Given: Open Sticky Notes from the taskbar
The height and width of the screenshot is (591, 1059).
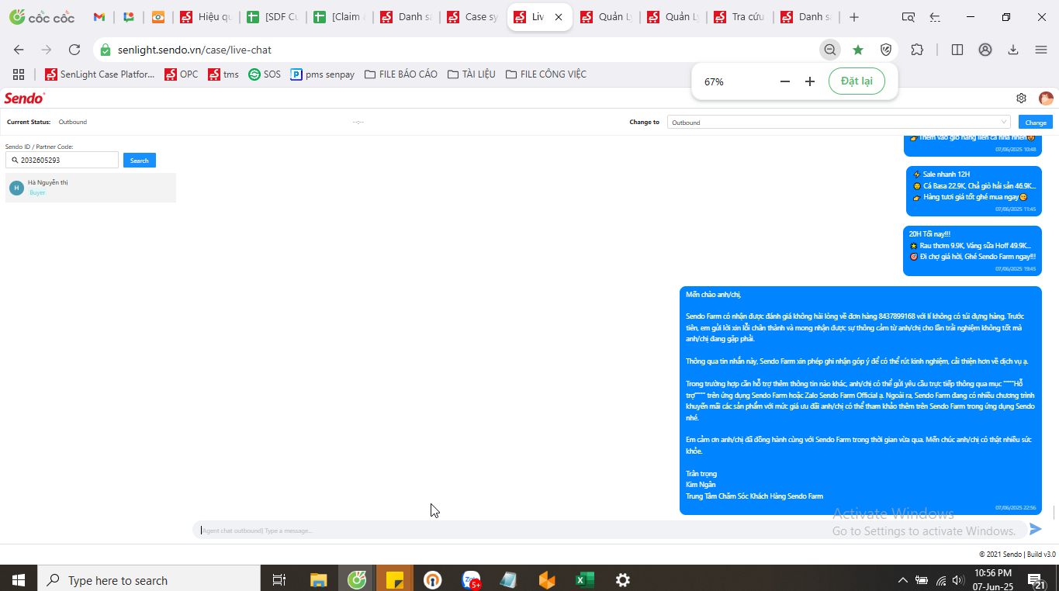Looking at the screenshot, I should (395, 580).
